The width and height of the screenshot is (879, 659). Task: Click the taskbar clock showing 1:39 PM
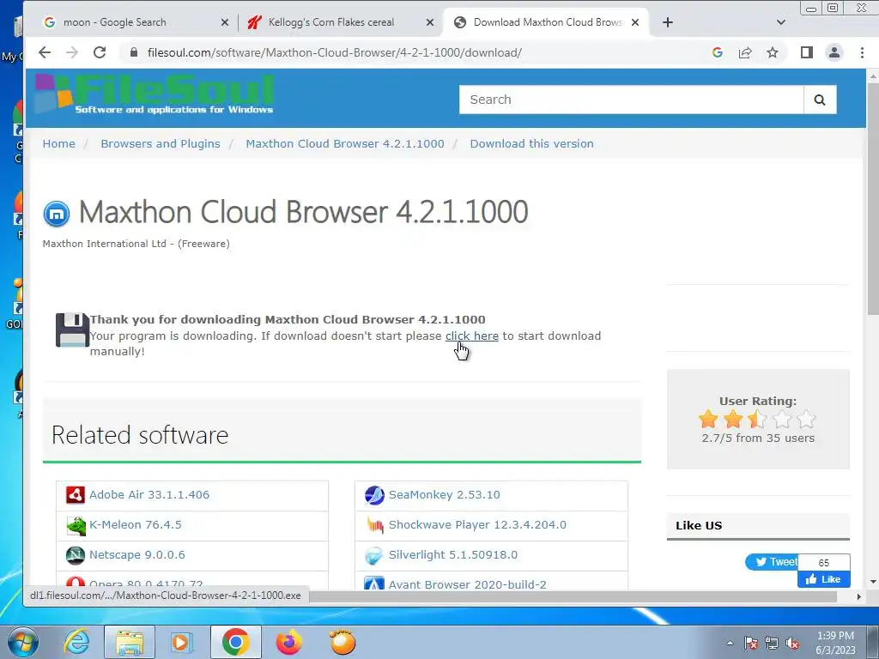(835, 643)
